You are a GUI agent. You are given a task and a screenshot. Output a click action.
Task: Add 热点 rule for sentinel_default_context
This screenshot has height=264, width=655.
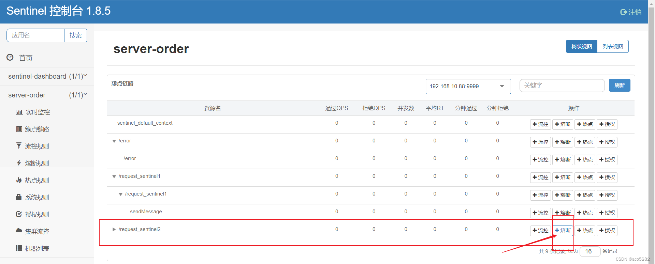coord(585,124)
